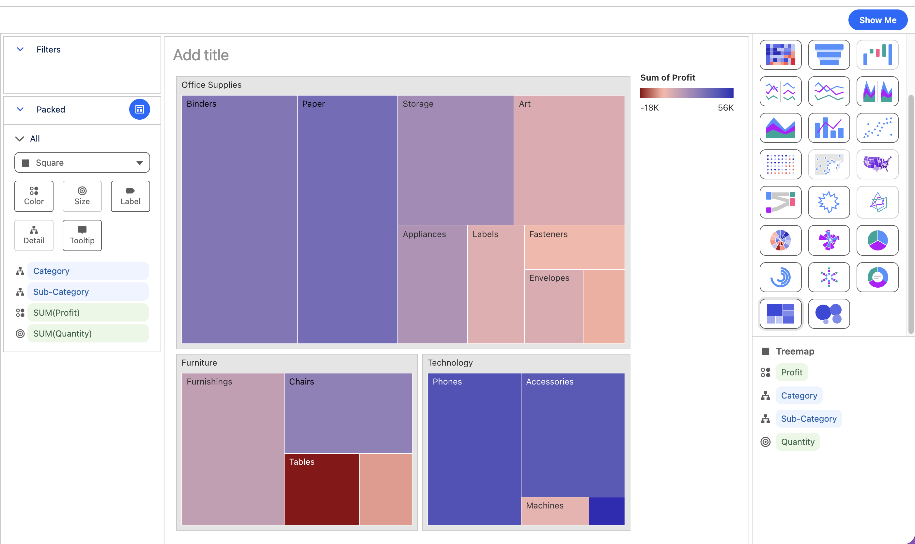
Task: Select the treemap chart type icon
Action: 781,314
